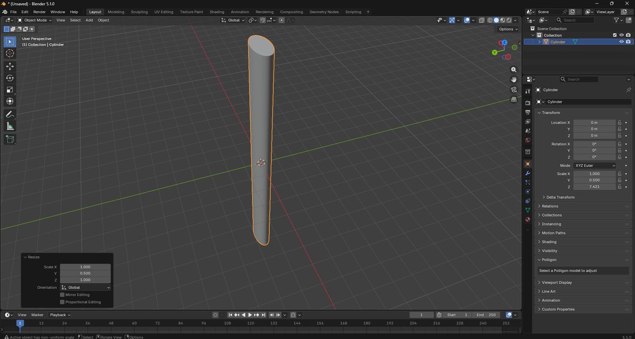Open the Scene properties tab
Screen dimensions: 635x339
528,130
